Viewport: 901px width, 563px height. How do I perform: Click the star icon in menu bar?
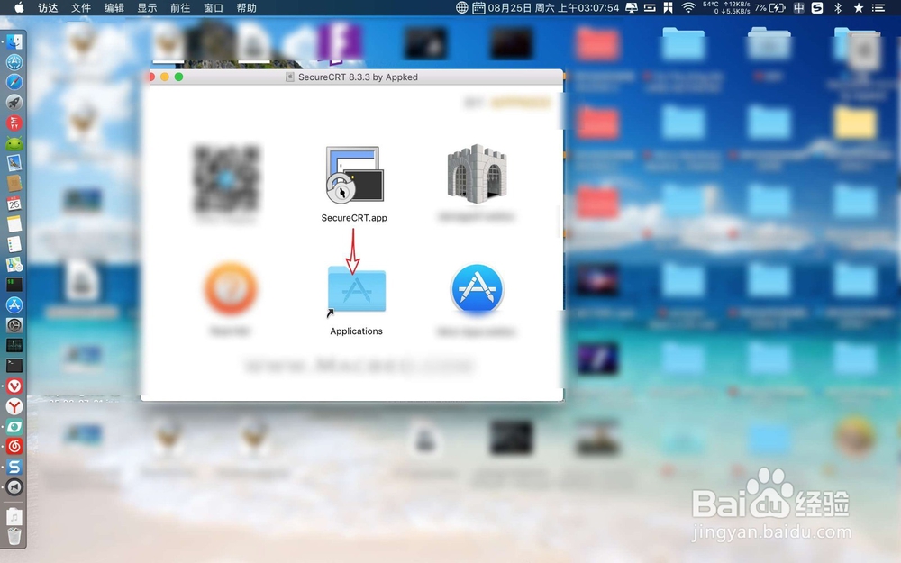(x=859, y=7)
